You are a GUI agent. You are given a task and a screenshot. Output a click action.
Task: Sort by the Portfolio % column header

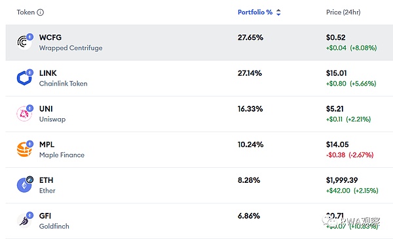255,12
